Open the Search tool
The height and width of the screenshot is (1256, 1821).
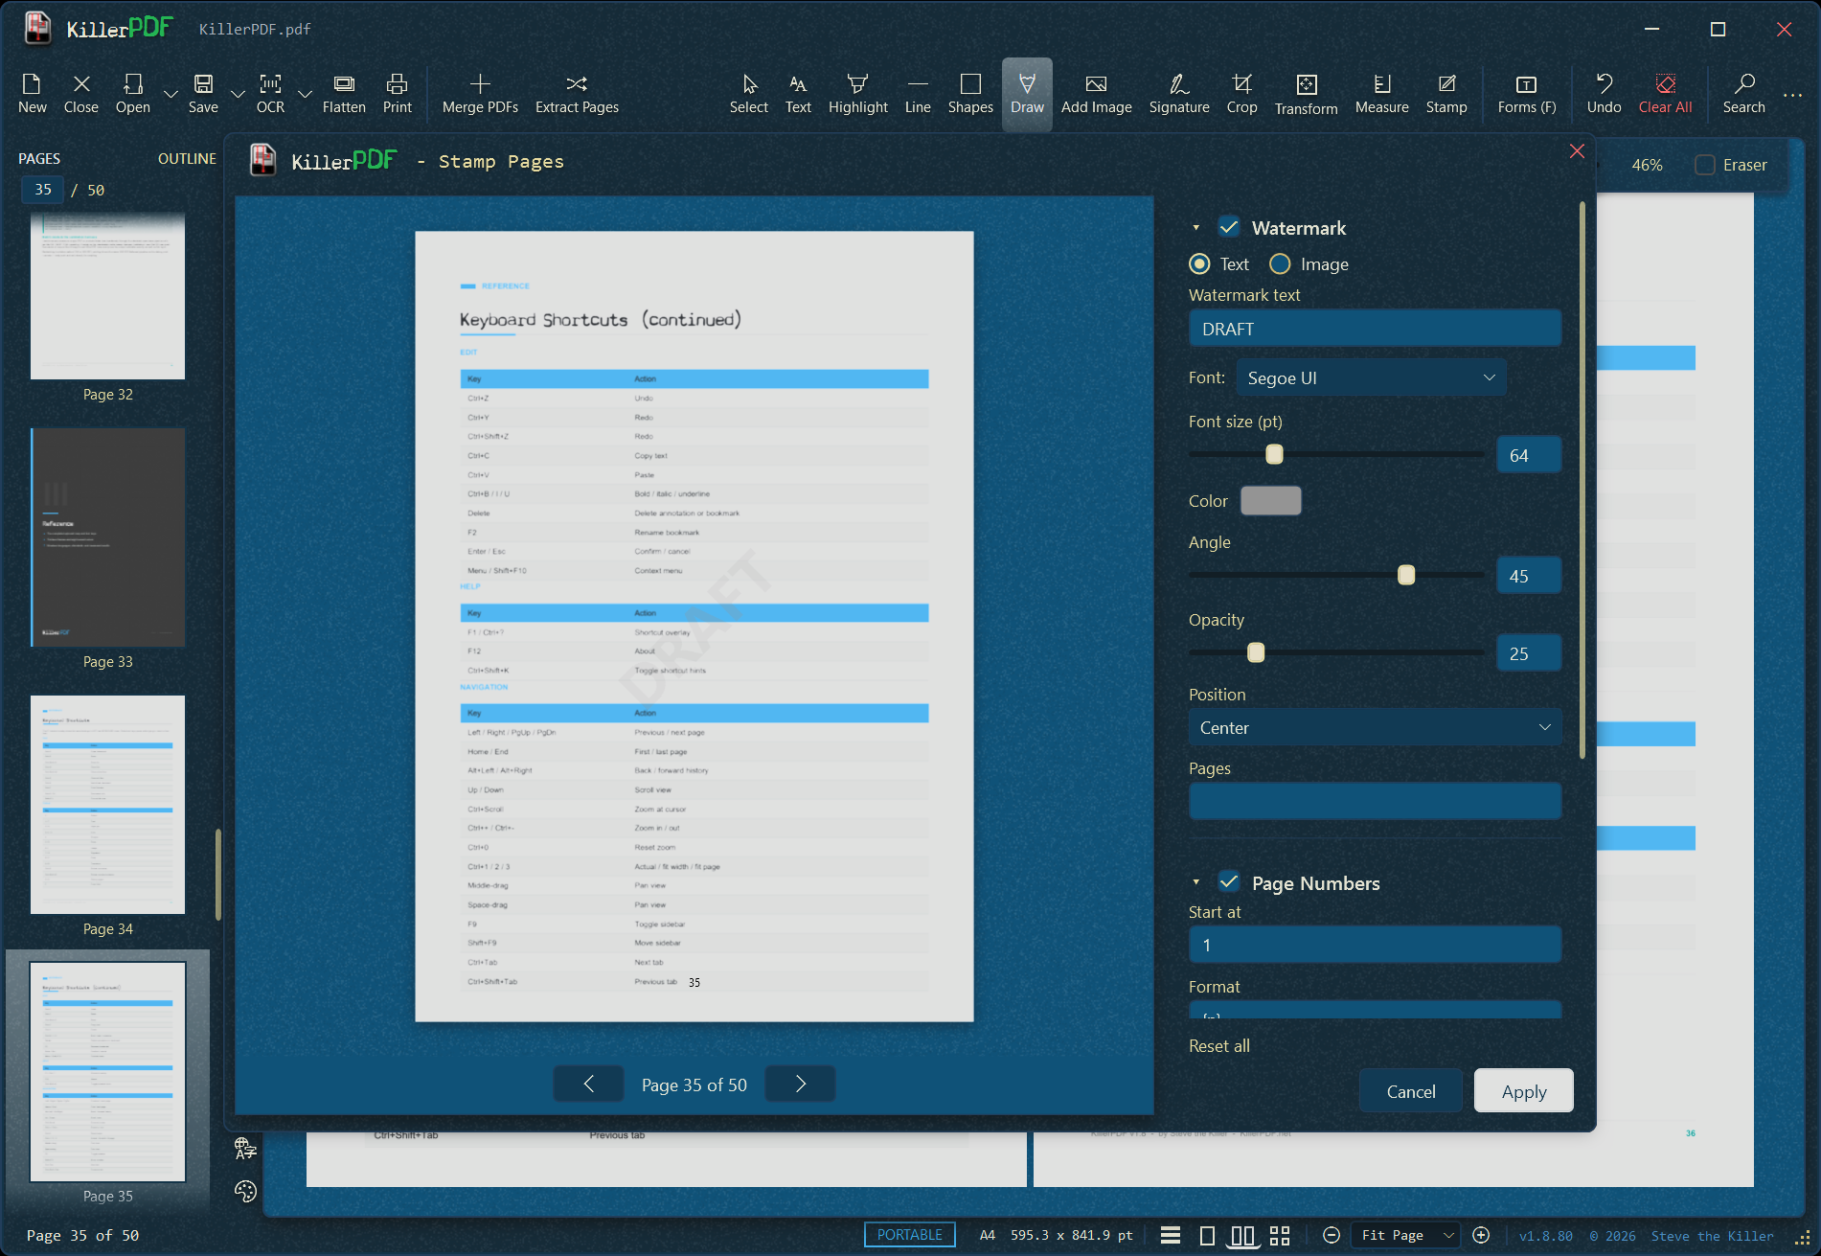tap(1743, 94)
